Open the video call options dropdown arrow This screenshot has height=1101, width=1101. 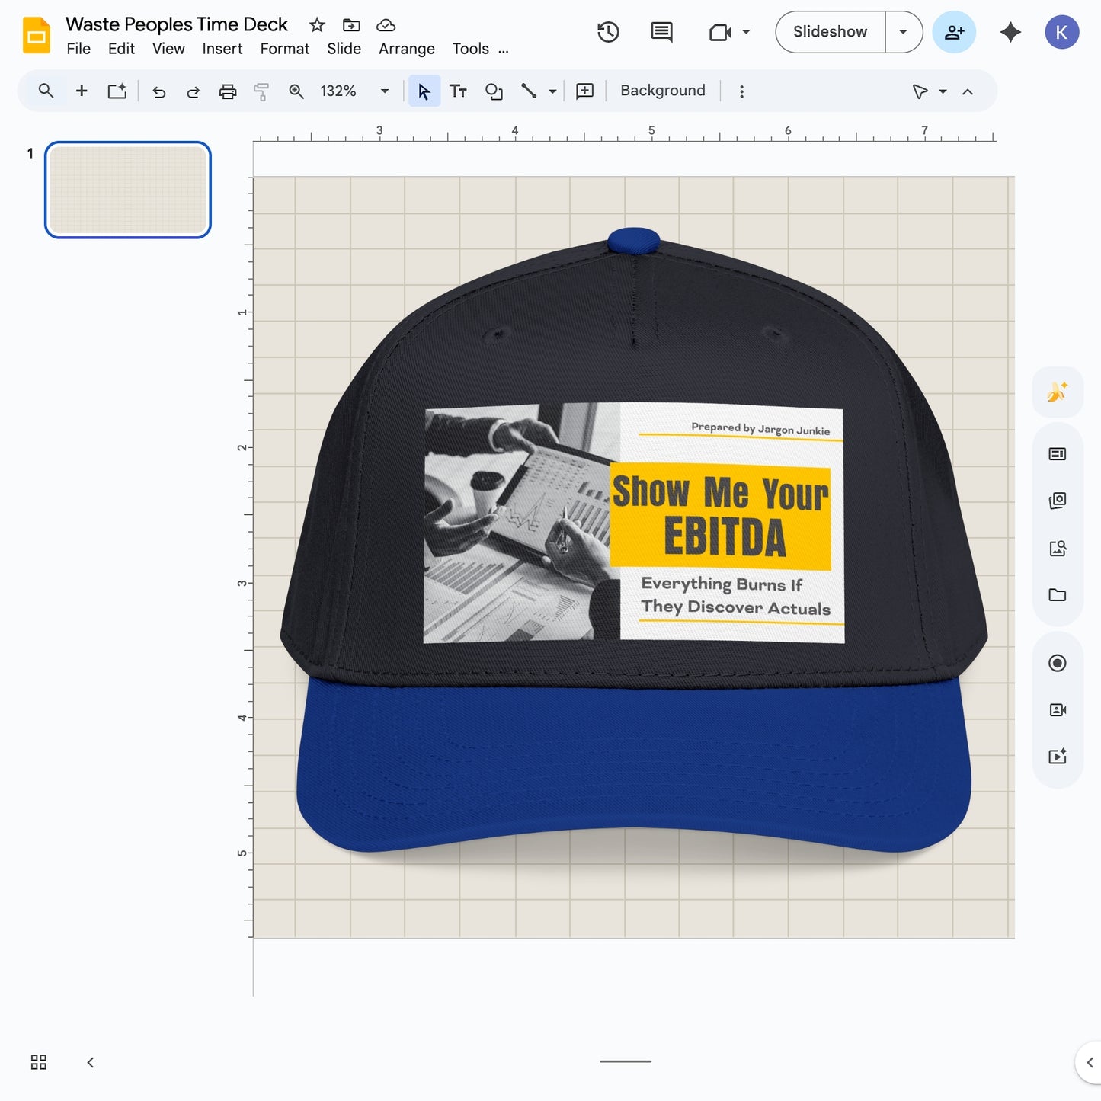(746, 32)
